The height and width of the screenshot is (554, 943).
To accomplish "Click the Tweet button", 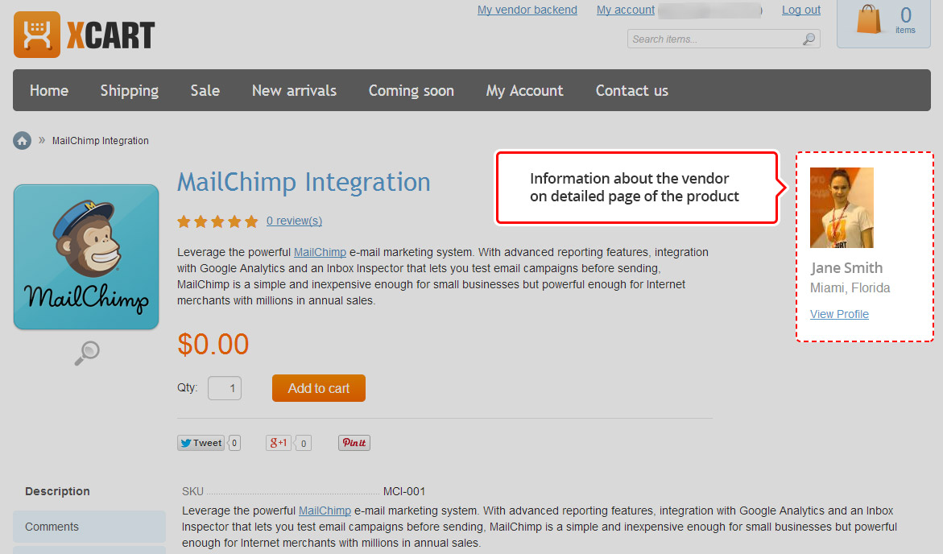I will coord(201,443).
